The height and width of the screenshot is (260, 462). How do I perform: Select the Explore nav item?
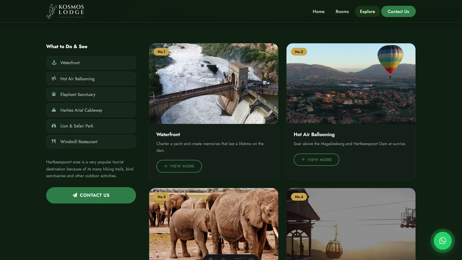point(367,12)
